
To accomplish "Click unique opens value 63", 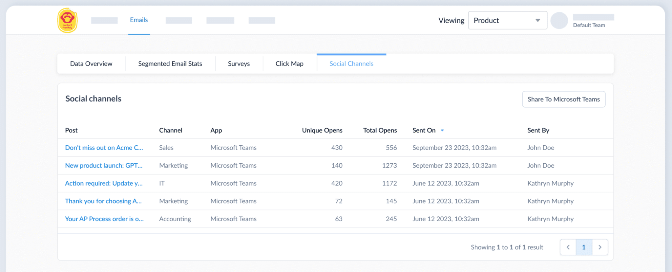I will pyautogui.click(x=339, y=219).
